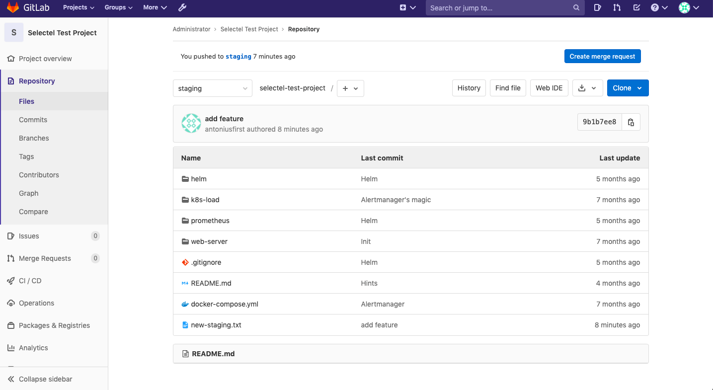Viewport: 713px width, 390px height.
Task: Click the Hints commit message
Action: (x=369, y=283)
